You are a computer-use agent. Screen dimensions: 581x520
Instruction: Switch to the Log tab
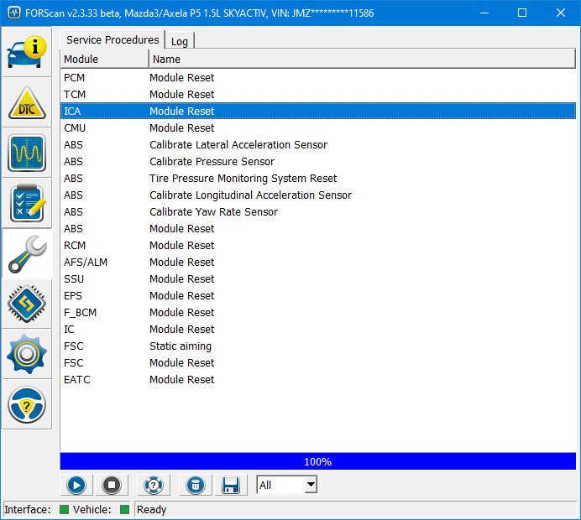tap(180, 41)
